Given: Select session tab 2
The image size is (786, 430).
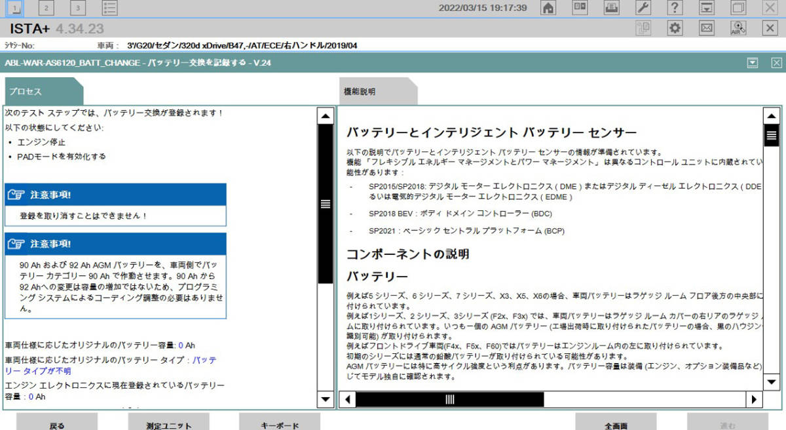Looking at the screenshot, I should coord(47,8).
